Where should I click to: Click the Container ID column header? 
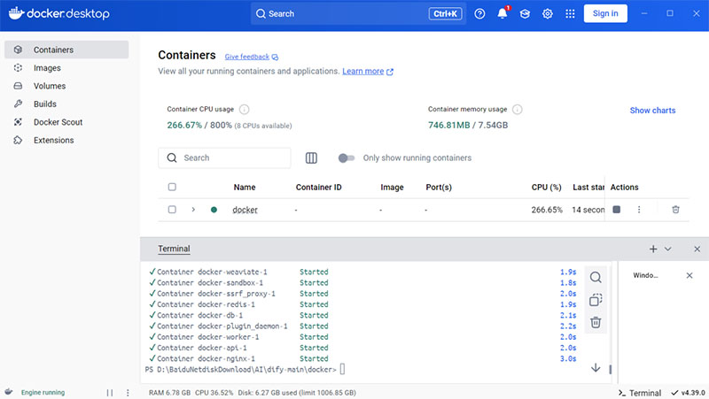[318, 188]
